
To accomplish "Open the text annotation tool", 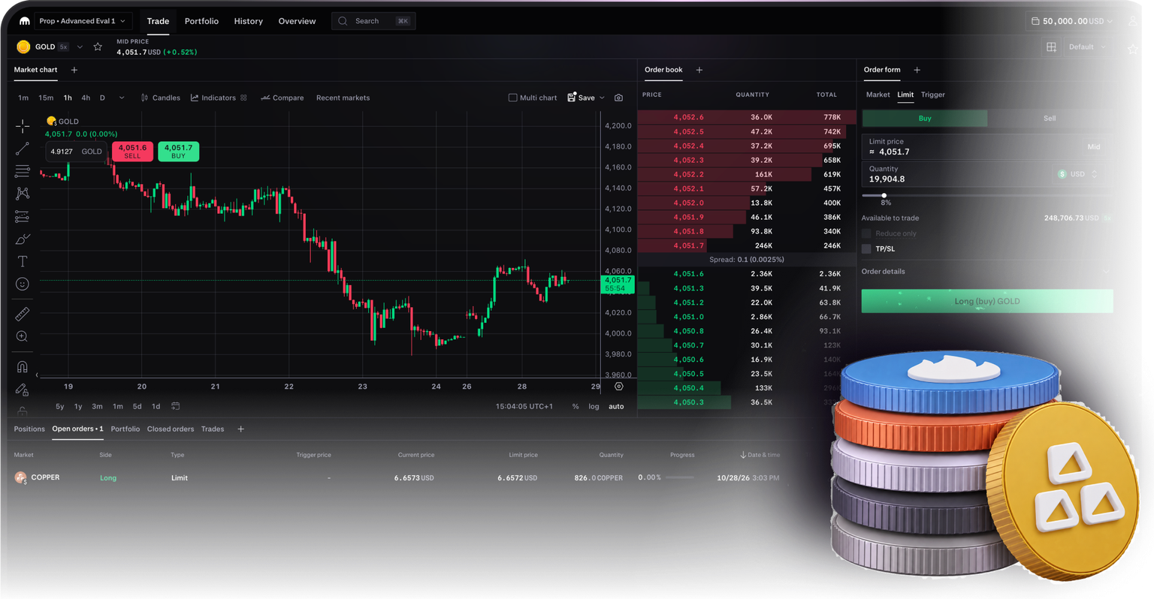I will (23, 261).
